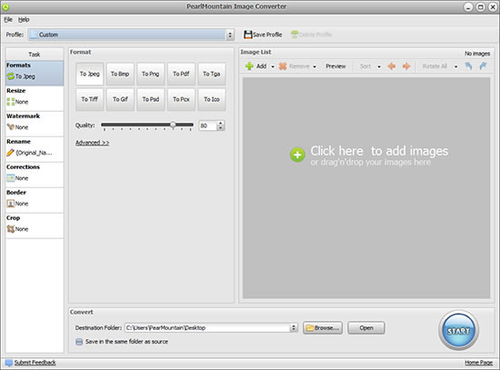
Task: Open the File menu
Action: click(8, 19)
